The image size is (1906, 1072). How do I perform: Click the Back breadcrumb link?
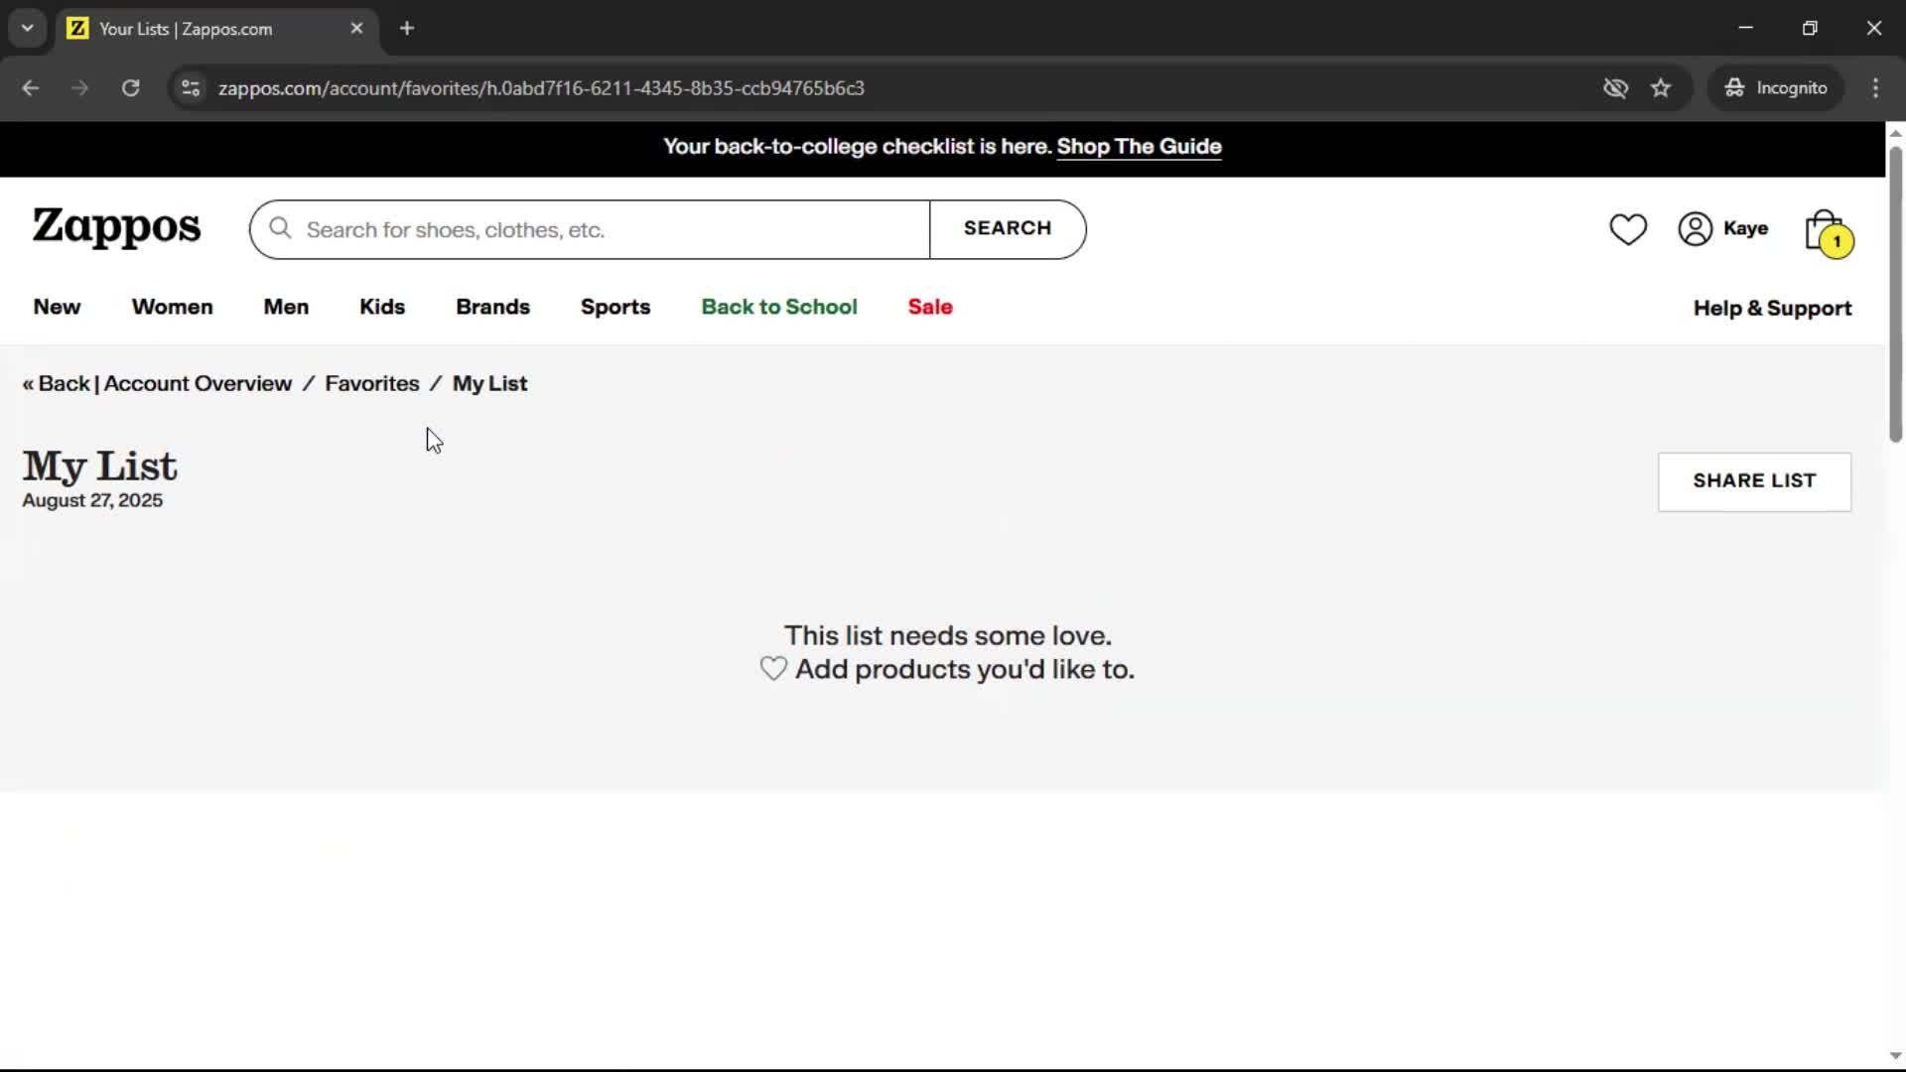point(57,383)
